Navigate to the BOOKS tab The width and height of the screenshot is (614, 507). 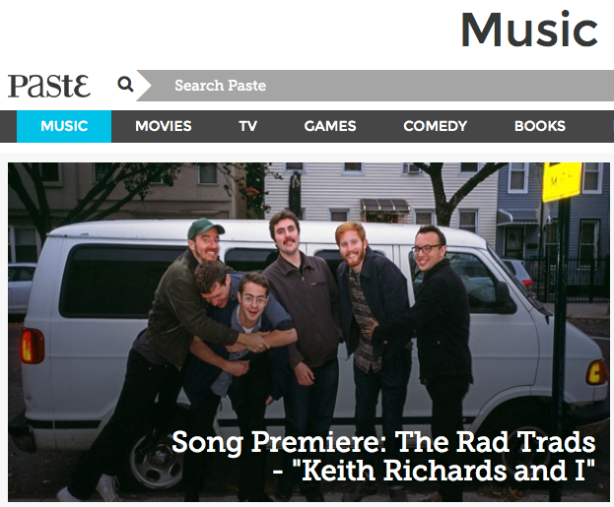pos(540,126)
